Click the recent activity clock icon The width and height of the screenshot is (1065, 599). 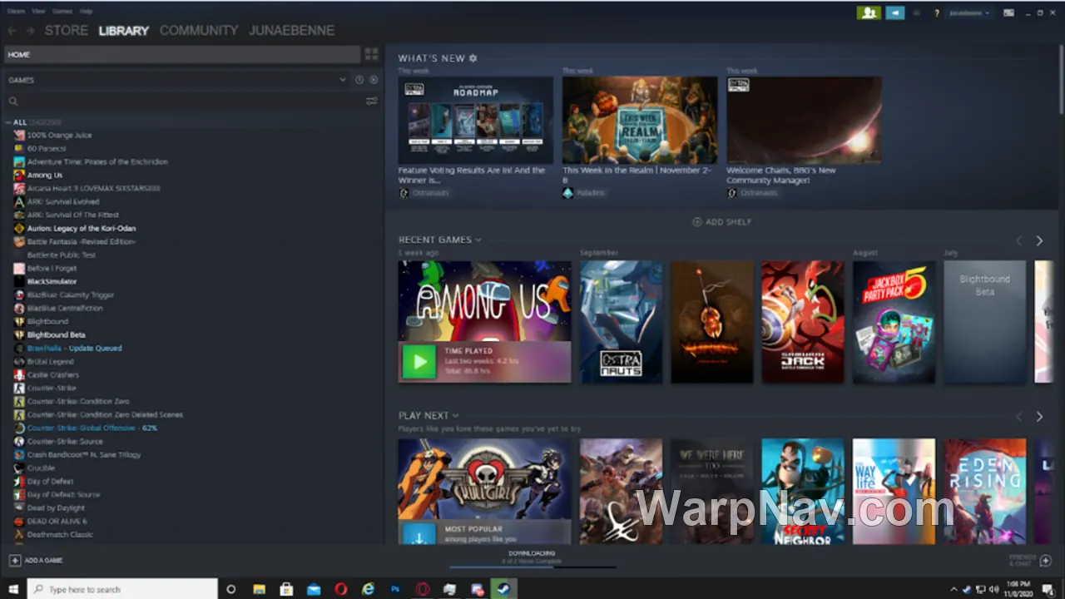coord(359,80)
